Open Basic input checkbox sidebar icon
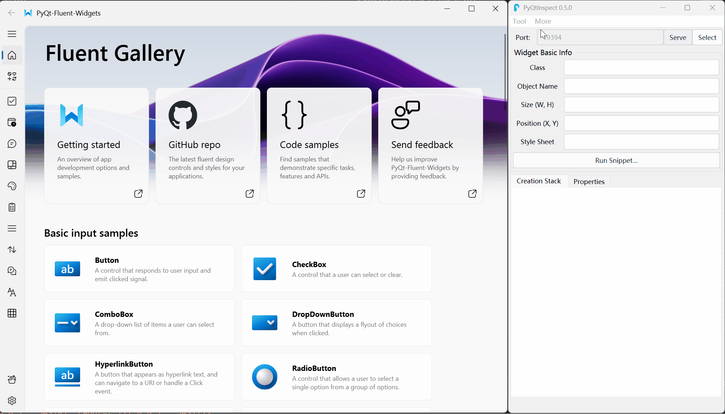Image resolution: width=725 pixels, height=414 pixels. 12,101
